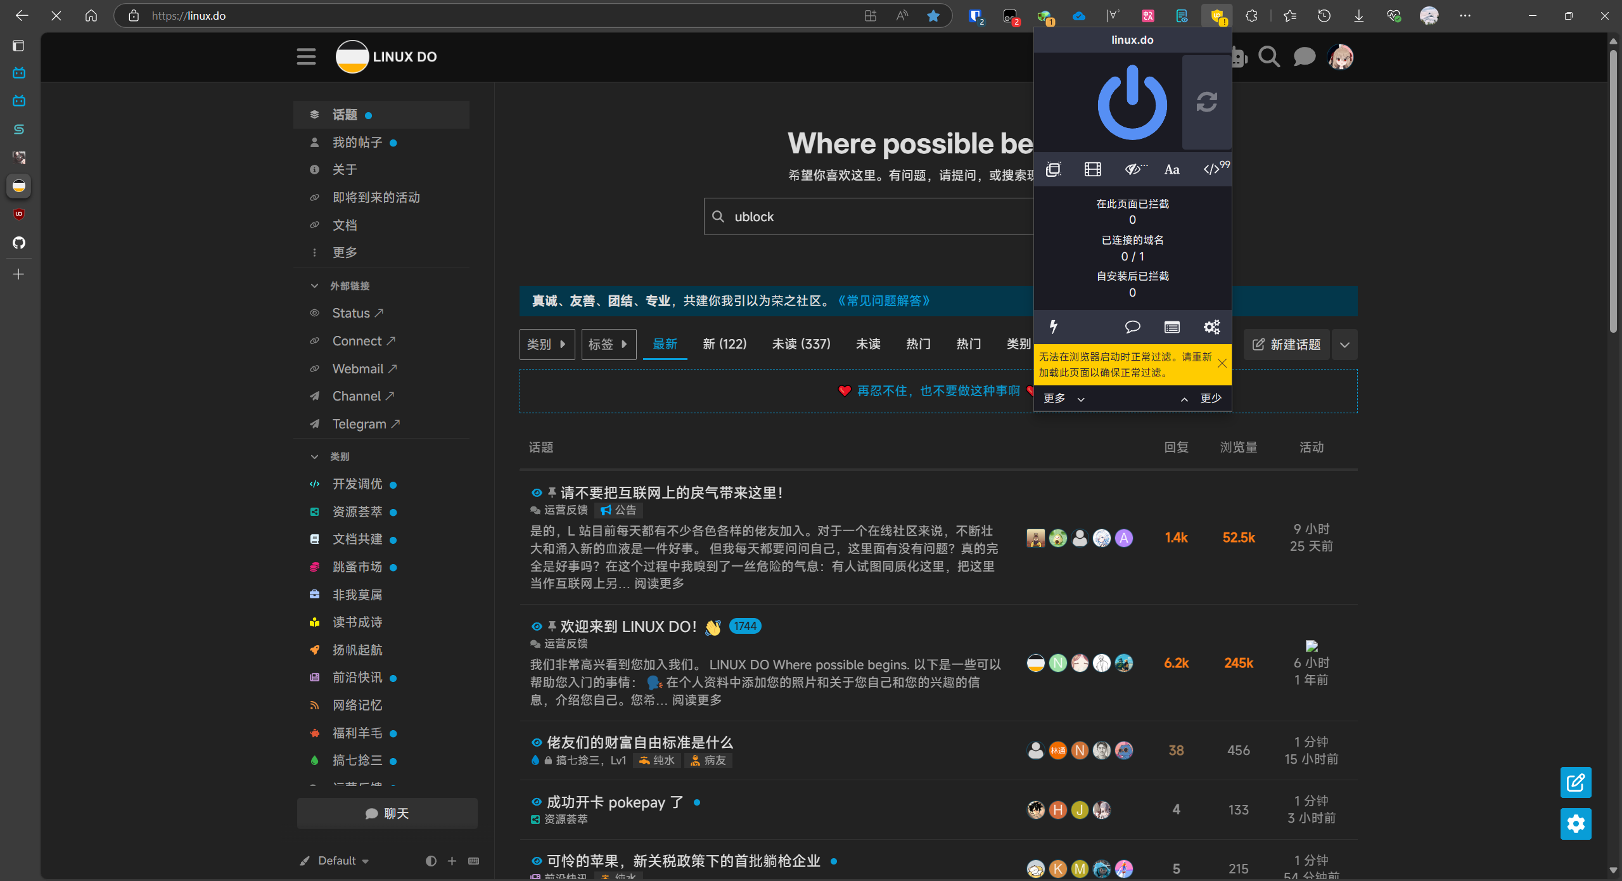
Task: Open the translate extension pink icon
Action: tap(1147, 16)
